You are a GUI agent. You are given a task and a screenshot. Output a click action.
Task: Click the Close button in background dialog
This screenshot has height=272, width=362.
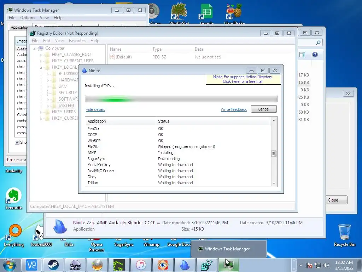(x=337, y=200)
